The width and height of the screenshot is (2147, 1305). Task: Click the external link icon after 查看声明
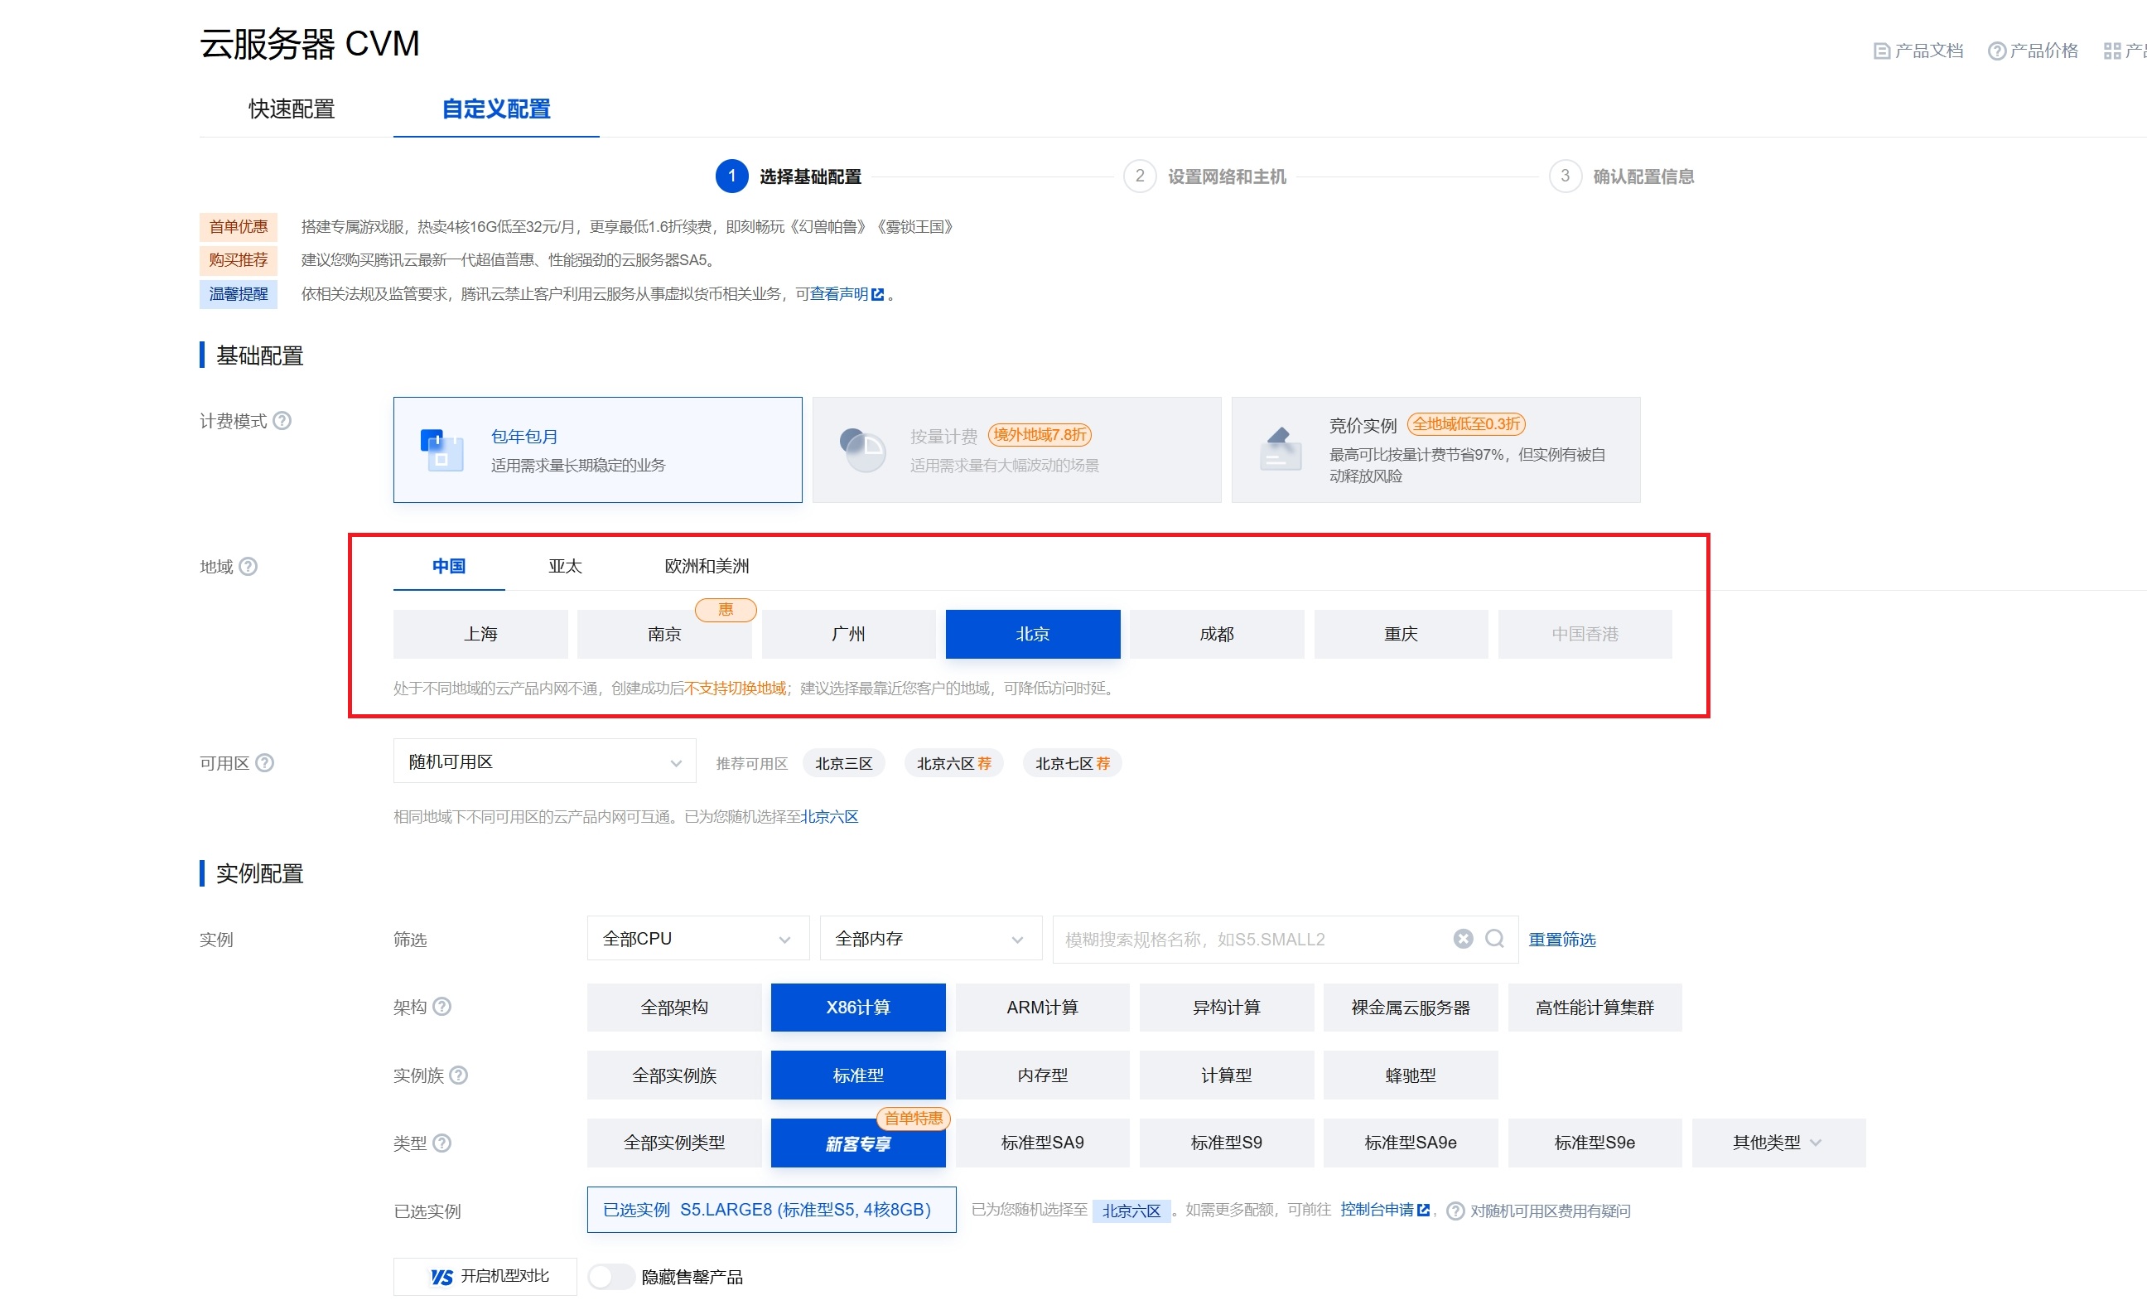point(877,295)
